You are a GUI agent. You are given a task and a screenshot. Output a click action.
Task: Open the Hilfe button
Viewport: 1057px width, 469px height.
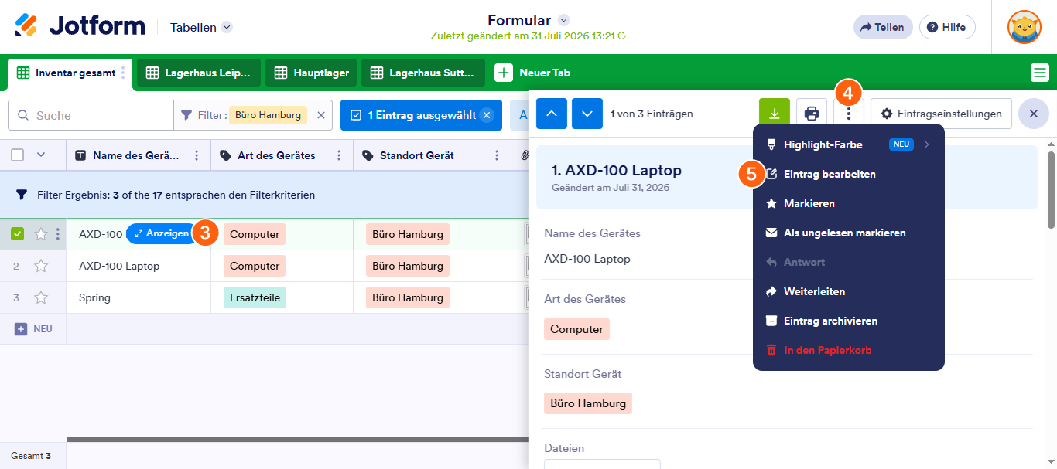pos(947,27)
